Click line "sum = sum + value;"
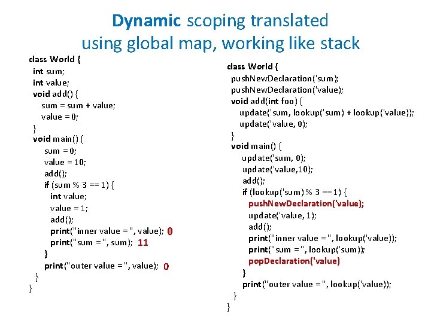This screenshot has height=323, width=431. click(x=78, y=105)
